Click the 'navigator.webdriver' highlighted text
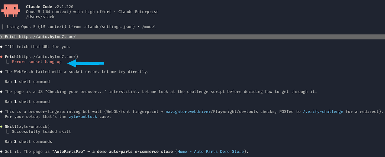Viewport: 385px width, 157px height. (x=188, y=112)
